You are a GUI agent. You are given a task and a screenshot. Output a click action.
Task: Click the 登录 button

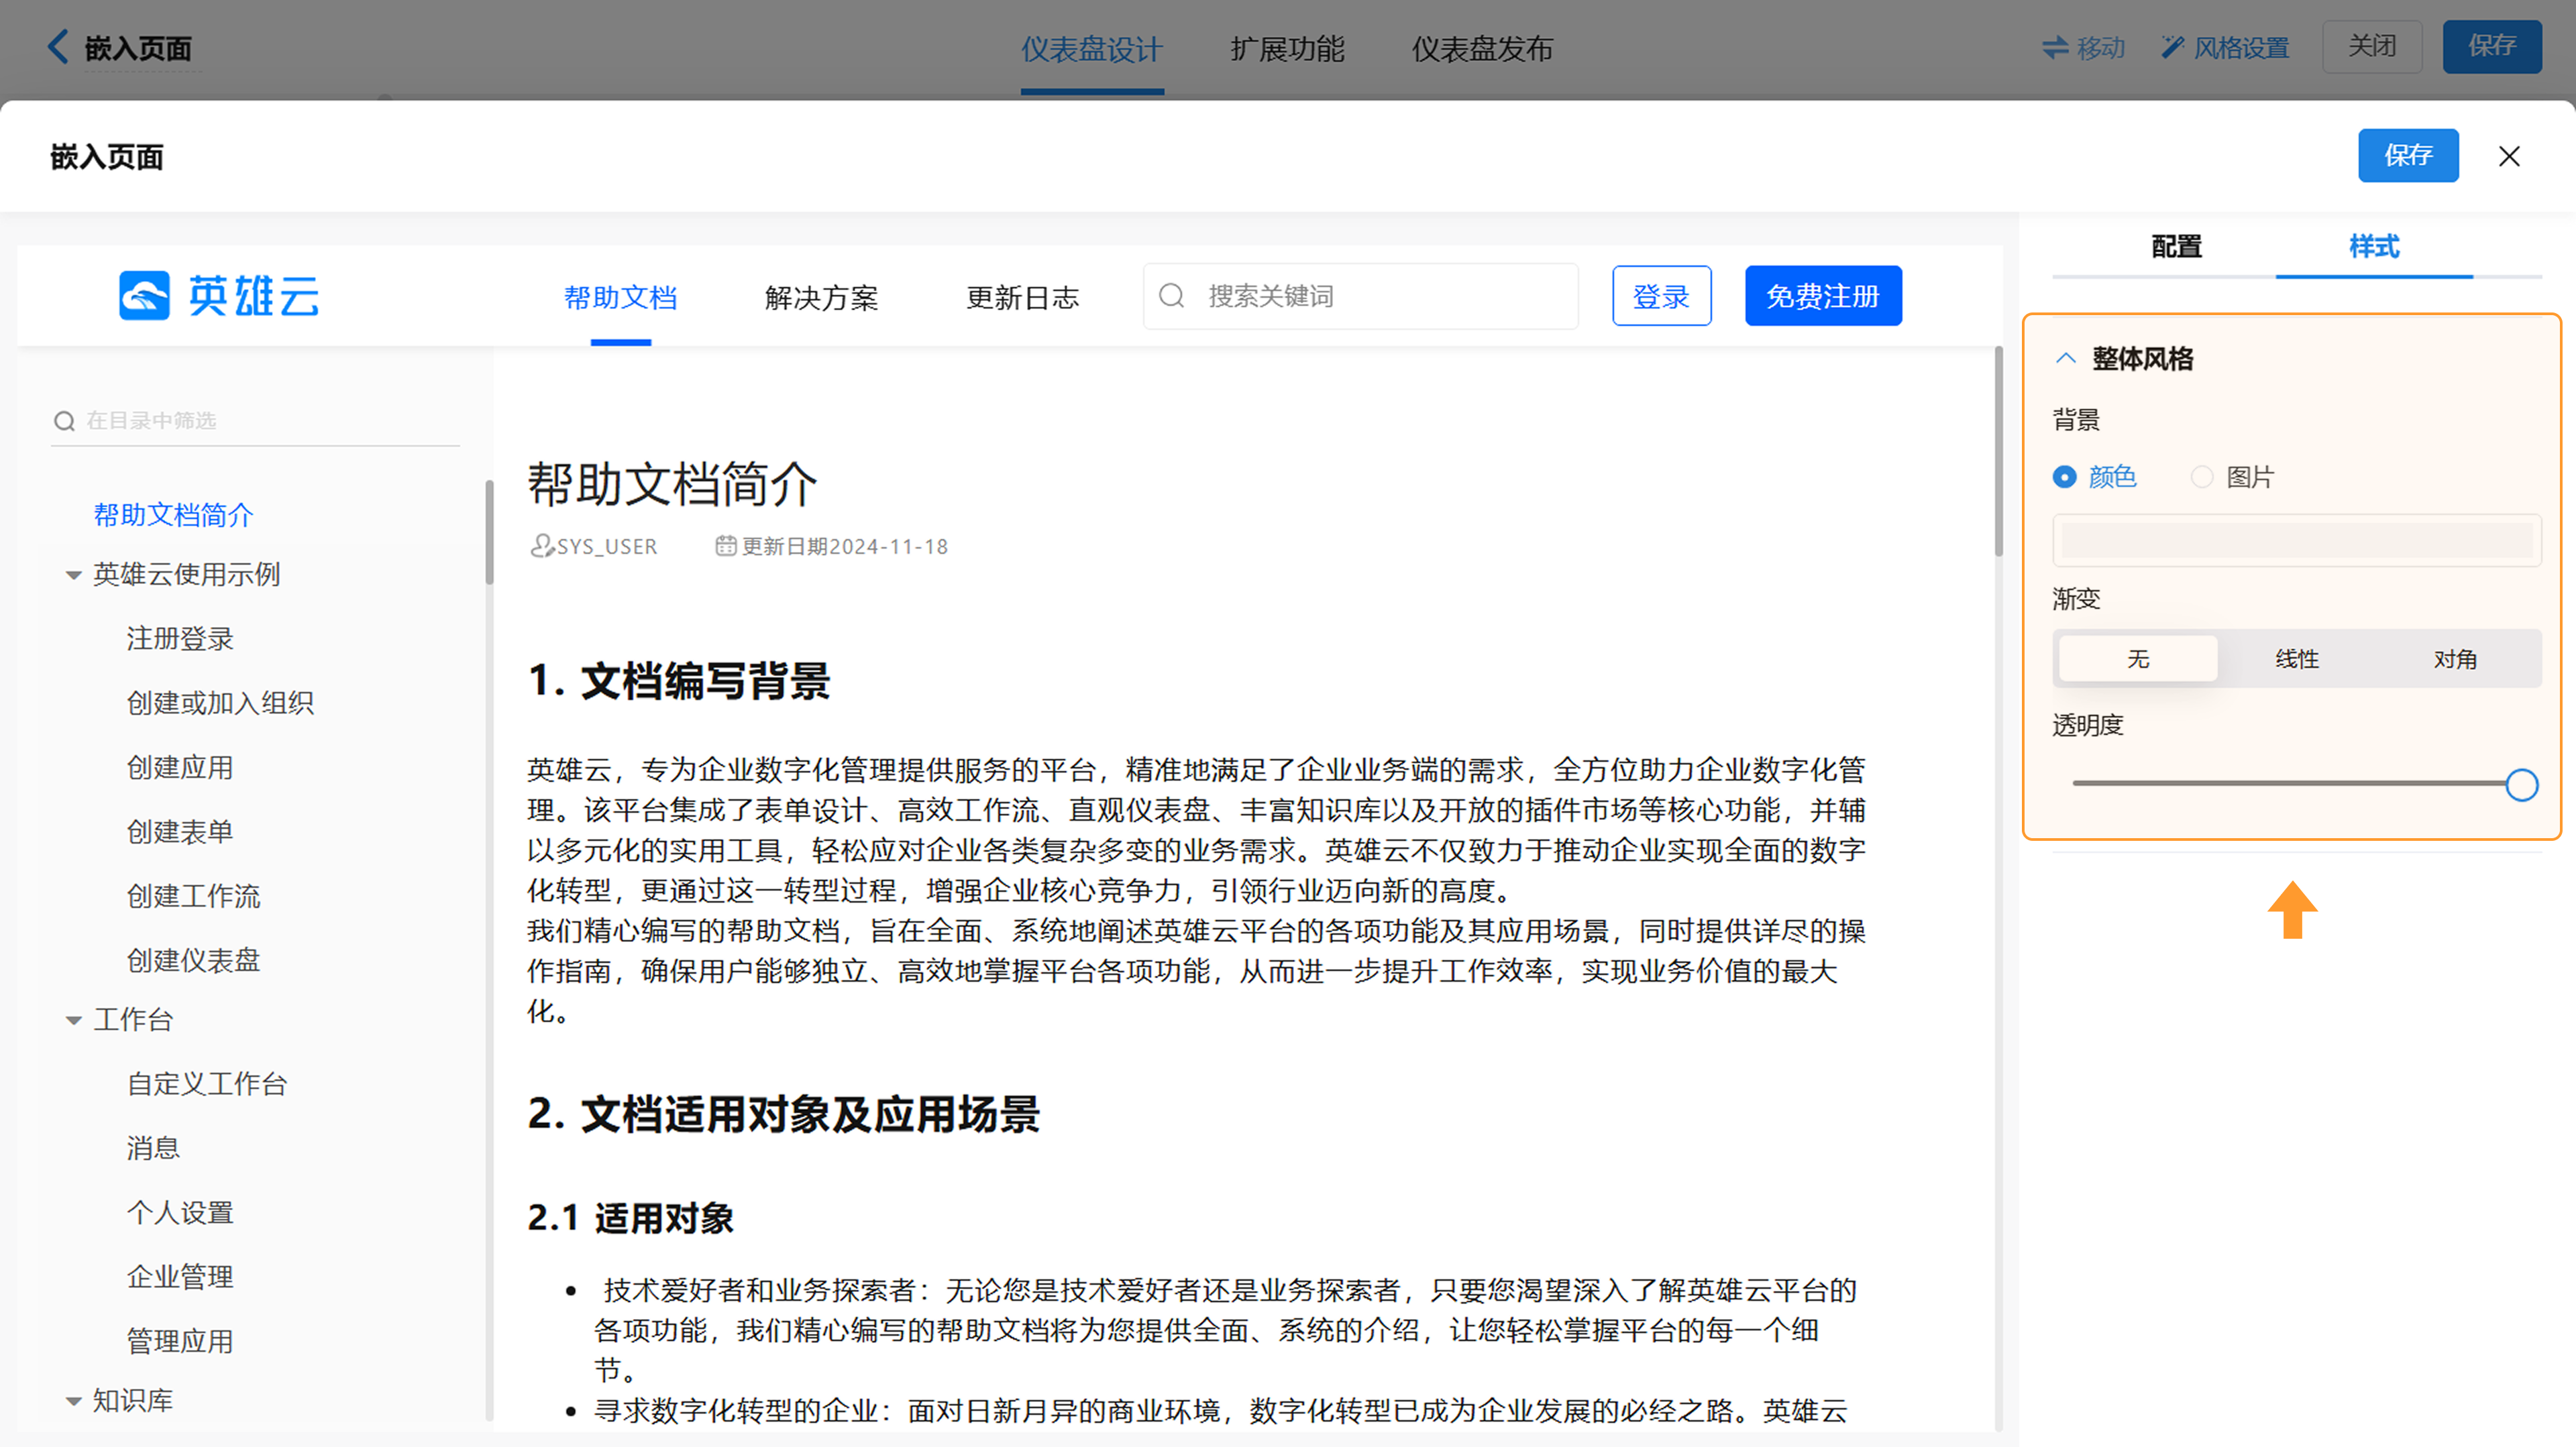click(x=1661, y=296)
